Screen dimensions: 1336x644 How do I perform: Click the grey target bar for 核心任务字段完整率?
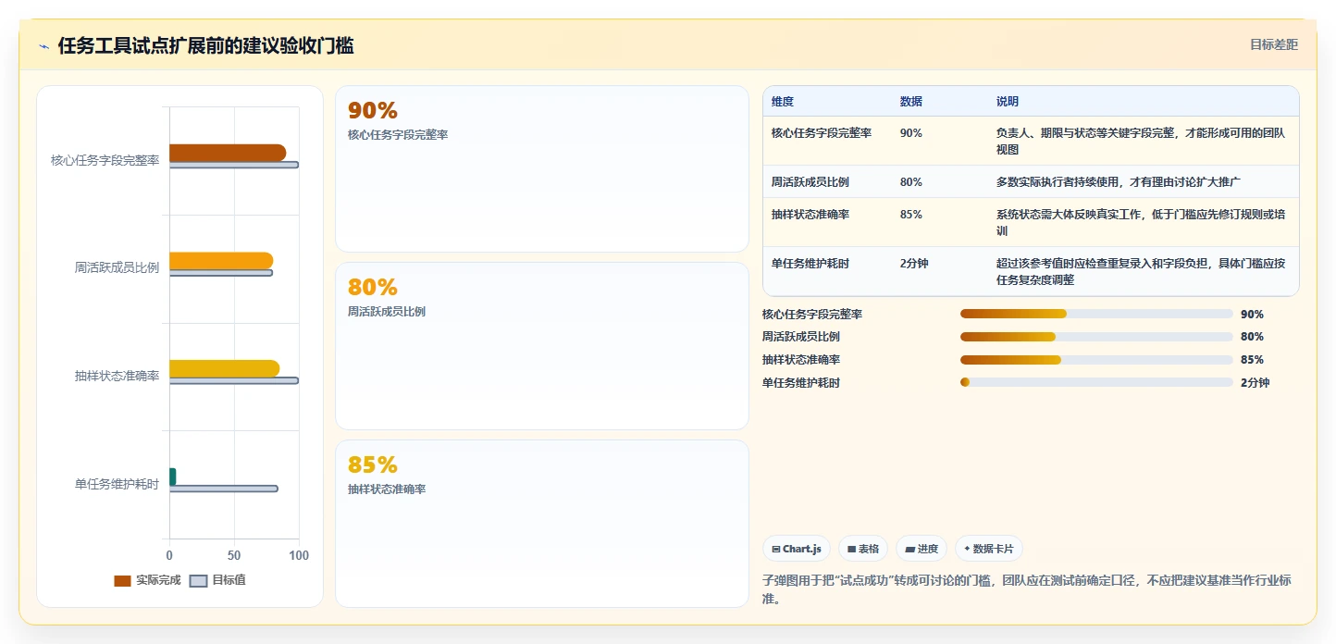pyautogui.click(x=234, y=165)
